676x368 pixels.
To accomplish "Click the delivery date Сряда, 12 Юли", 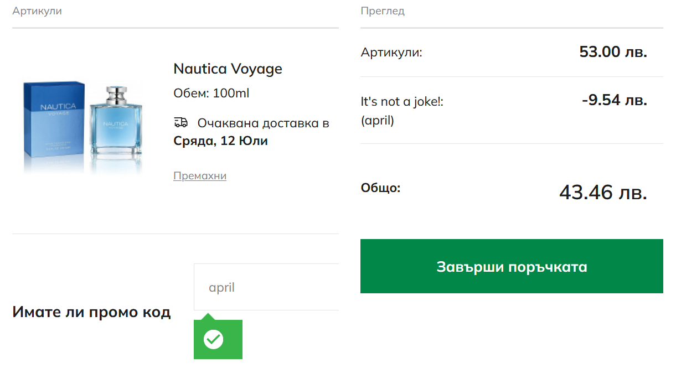I will point(220,141).
